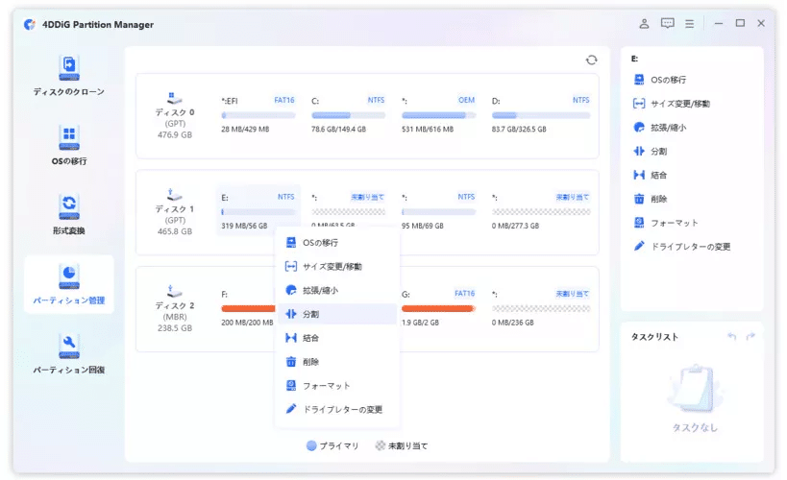
Task: Select the D: NTFS partition
Action: pyautogui.click(x=541, y=115)
